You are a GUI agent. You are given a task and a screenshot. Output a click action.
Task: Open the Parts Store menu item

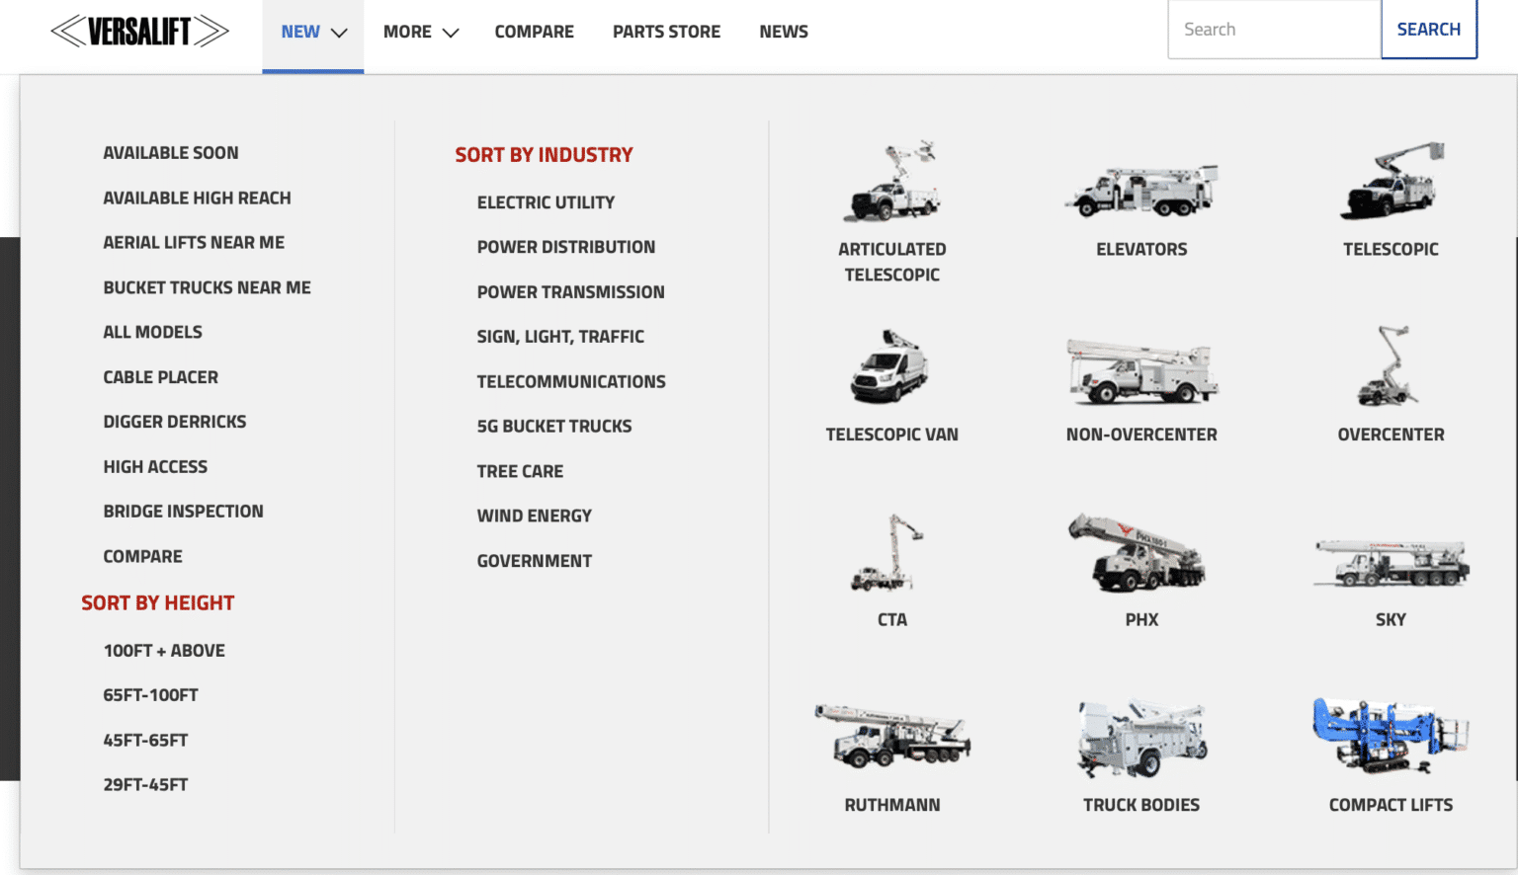coord(666,32)
